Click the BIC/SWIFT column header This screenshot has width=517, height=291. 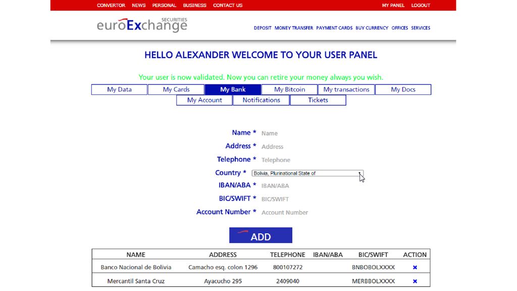click(373, 255)
